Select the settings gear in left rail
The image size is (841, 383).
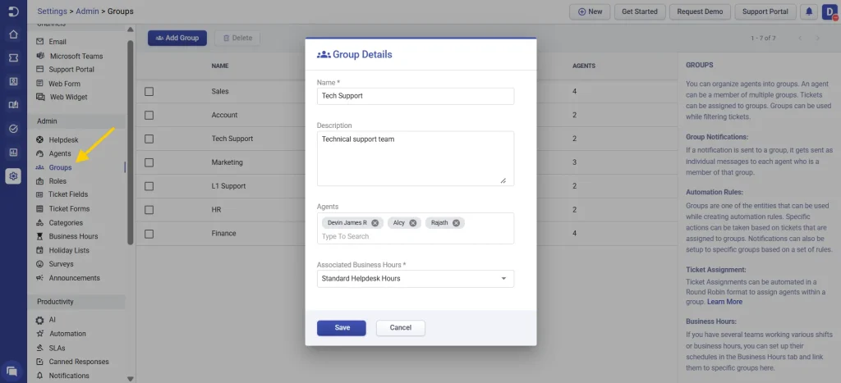click(13, 176)
